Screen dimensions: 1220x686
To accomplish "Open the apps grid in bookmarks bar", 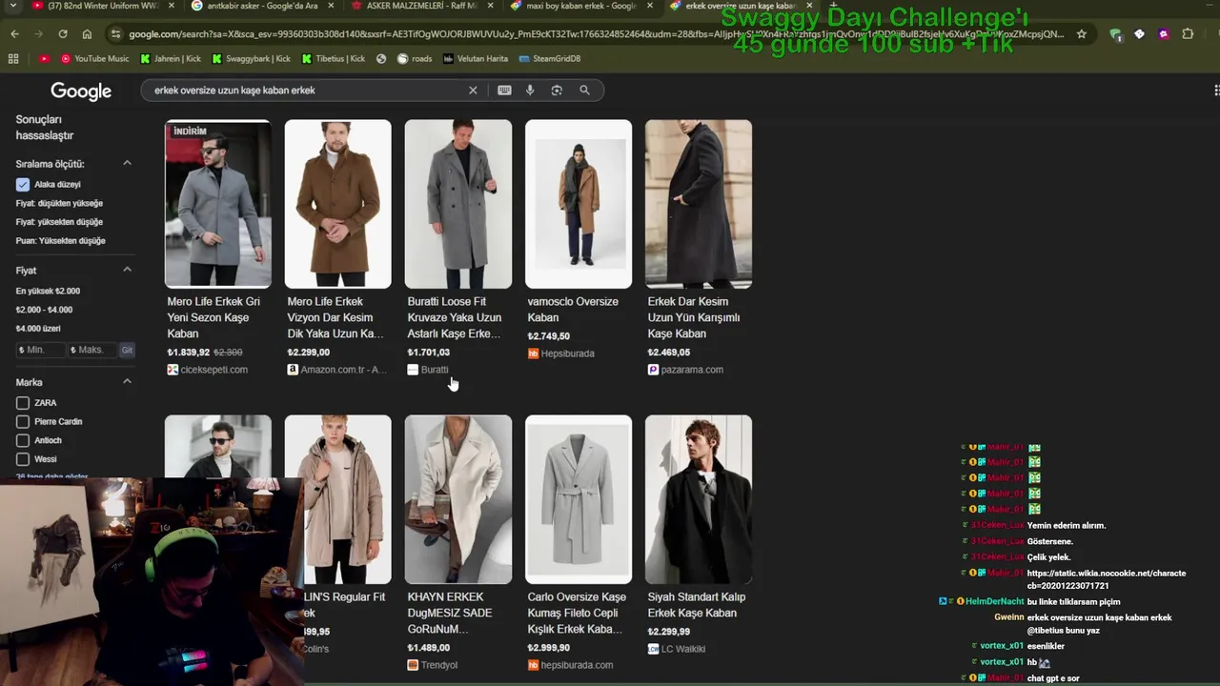I will click(x=13, y=58).
